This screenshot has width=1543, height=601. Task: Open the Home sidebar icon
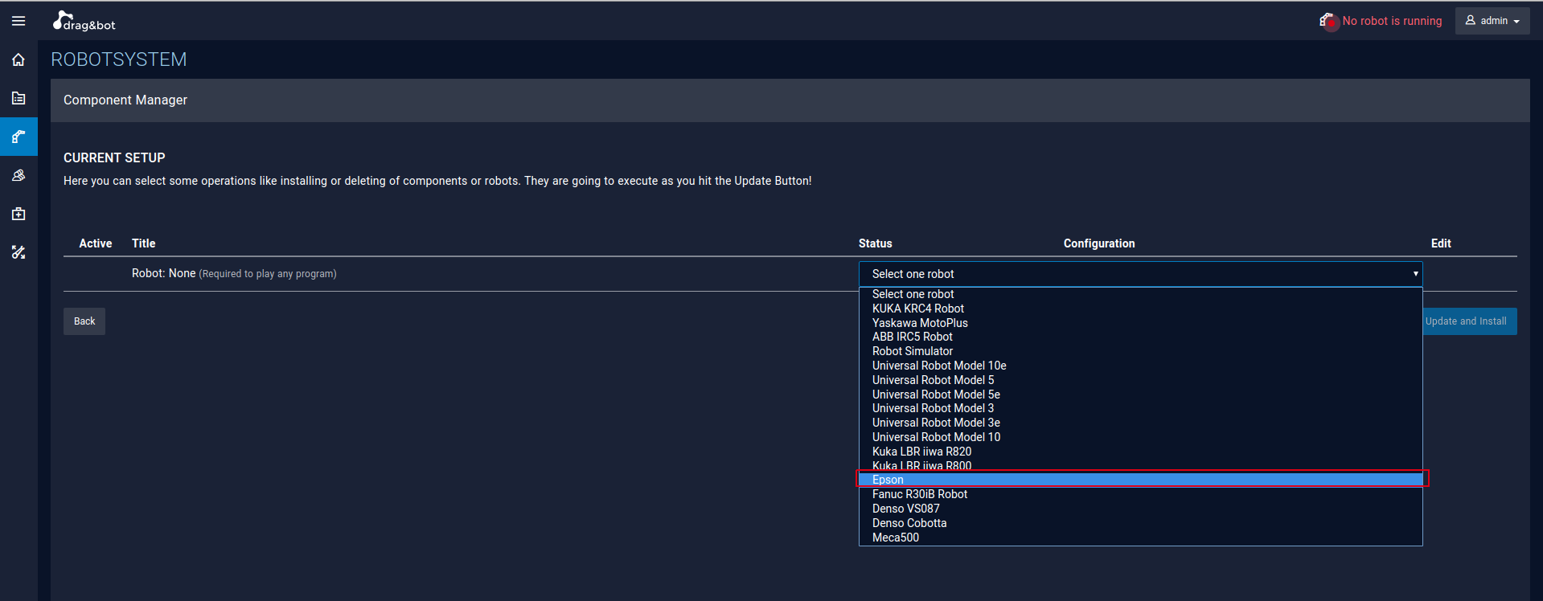coord(18,59)
